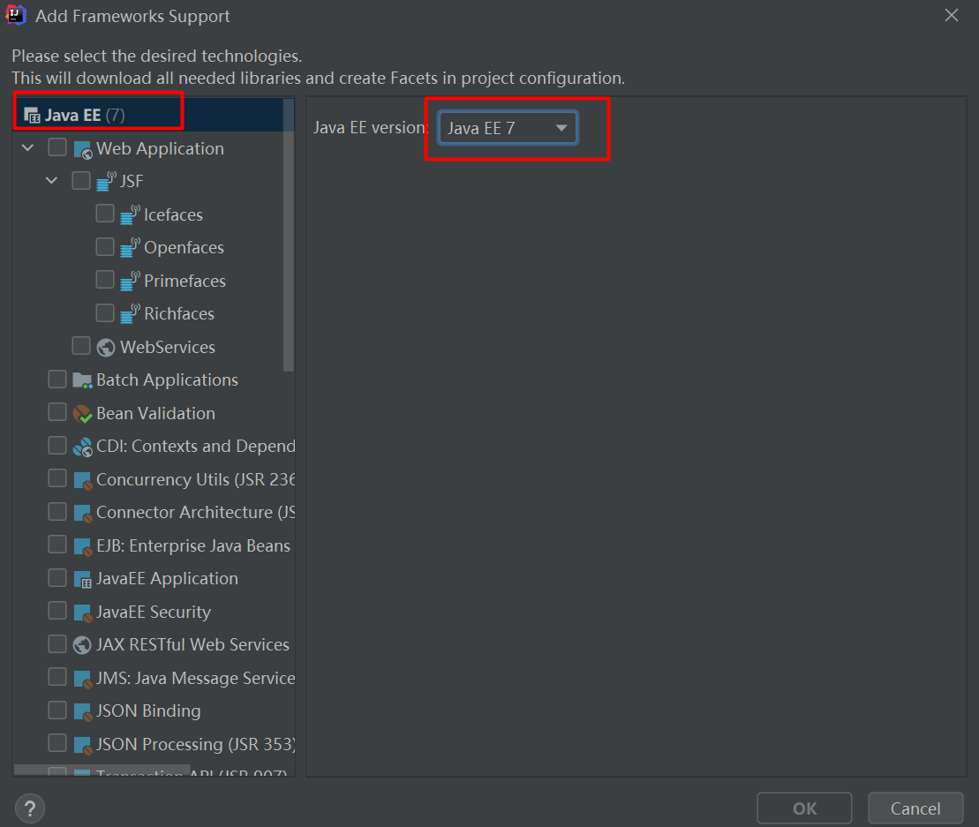Image resolution: width=979 pixels, height=827 pixels.
Task: Click the JSON Binding icon
Action: (x=83, y=711)
